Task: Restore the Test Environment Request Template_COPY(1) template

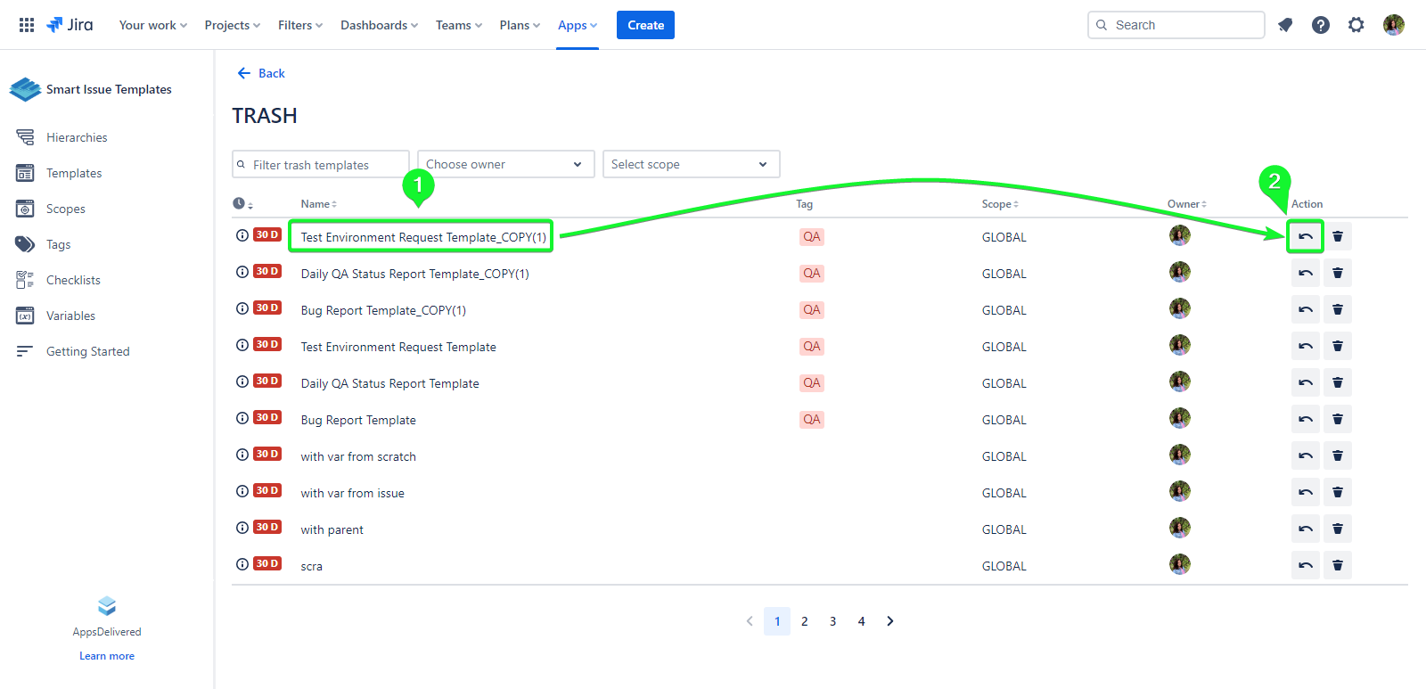Action: [x=1305, y=237]
